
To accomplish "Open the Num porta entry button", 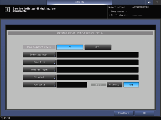I will click(39, 85).
